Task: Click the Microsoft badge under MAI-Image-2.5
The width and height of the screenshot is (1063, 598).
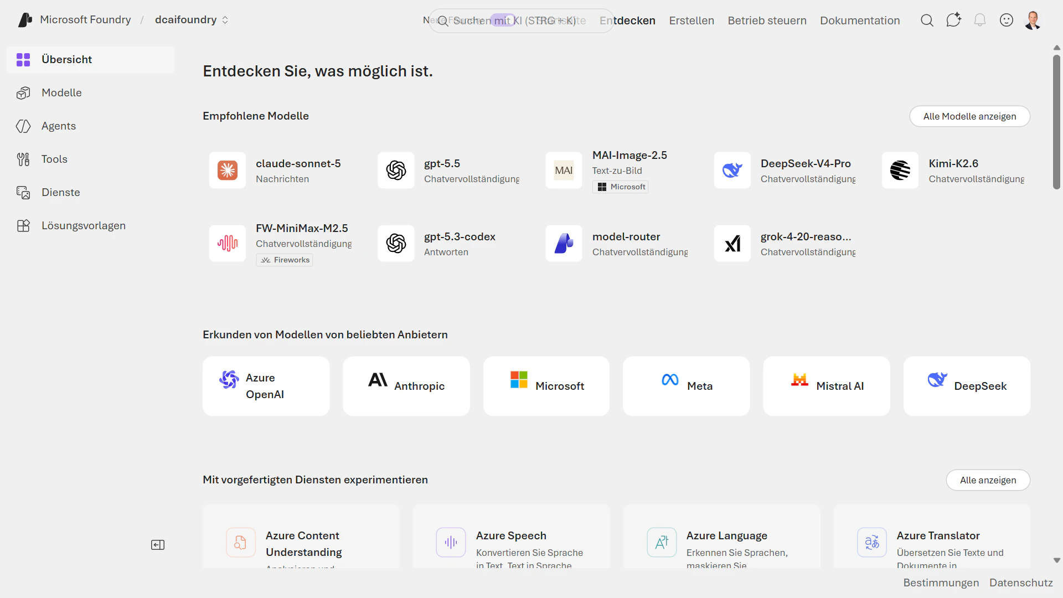Action: point(620,187)
